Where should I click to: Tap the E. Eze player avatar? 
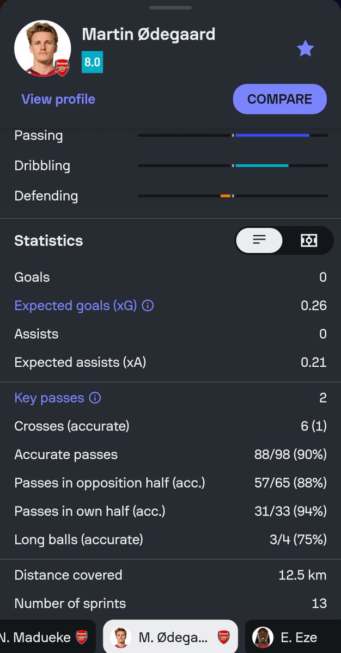pyautogui.click(x=263, y=637)
